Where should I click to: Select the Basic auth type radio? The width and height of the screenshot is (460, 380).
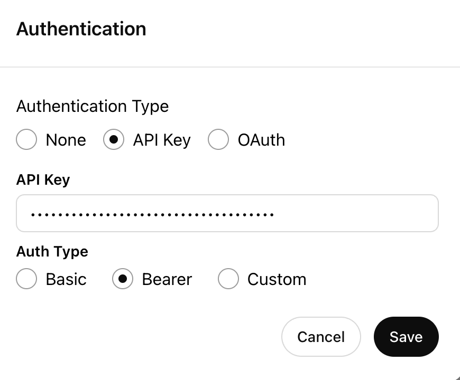click(26, 279)
